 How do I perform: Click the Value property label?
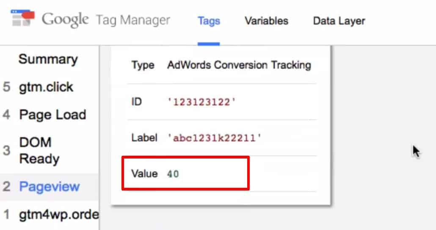pos(144,173)
